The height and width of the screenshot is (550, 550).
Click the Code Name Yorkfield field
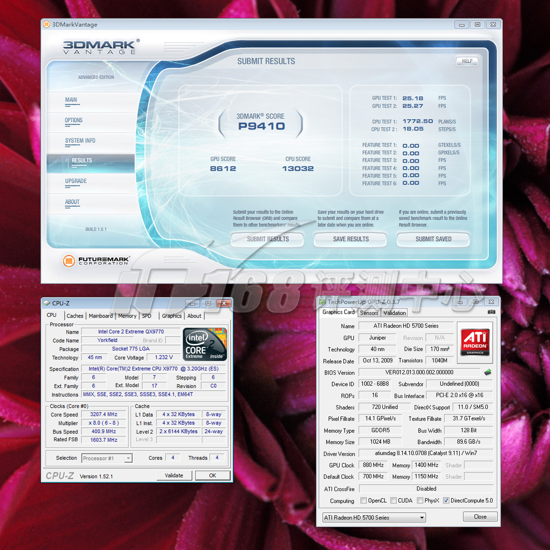click(x=107, y=340)
